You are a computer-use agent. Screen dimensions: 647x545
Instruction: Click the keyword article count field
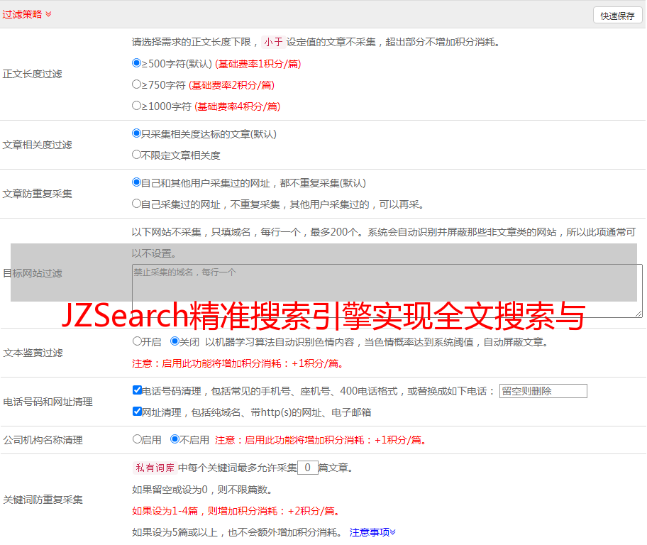[307, 468]
